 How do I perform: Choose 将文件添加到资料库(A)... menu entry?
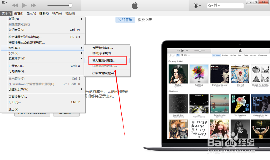(43, 37)
